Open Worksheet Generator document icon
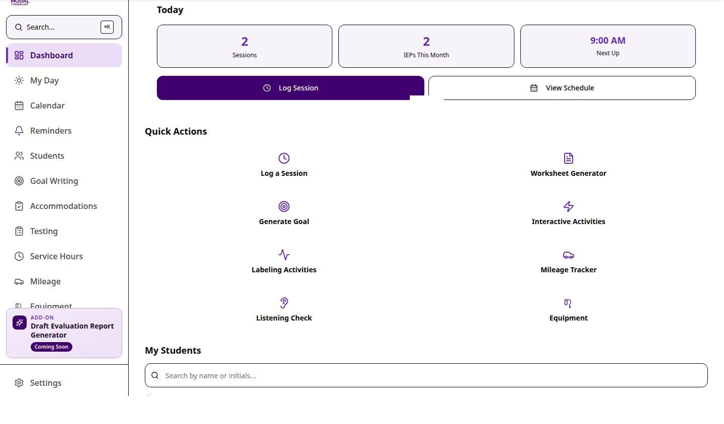Screen dimensions: 724x424 tap(569, 158)
